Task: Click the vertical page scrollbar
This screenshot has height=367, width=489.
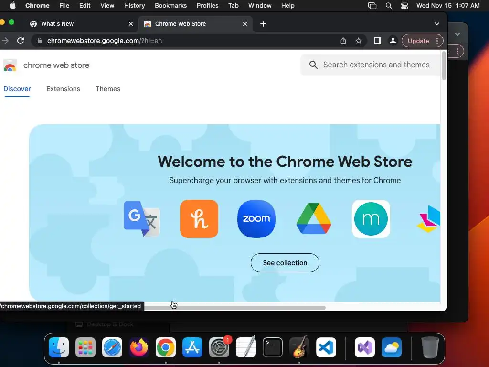Action: pos(444,66)
